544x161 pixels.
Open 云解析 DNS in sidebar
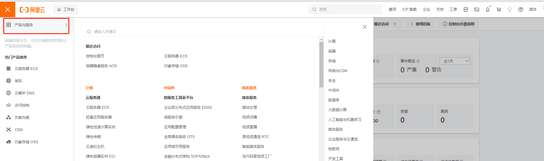coord(24,93)
